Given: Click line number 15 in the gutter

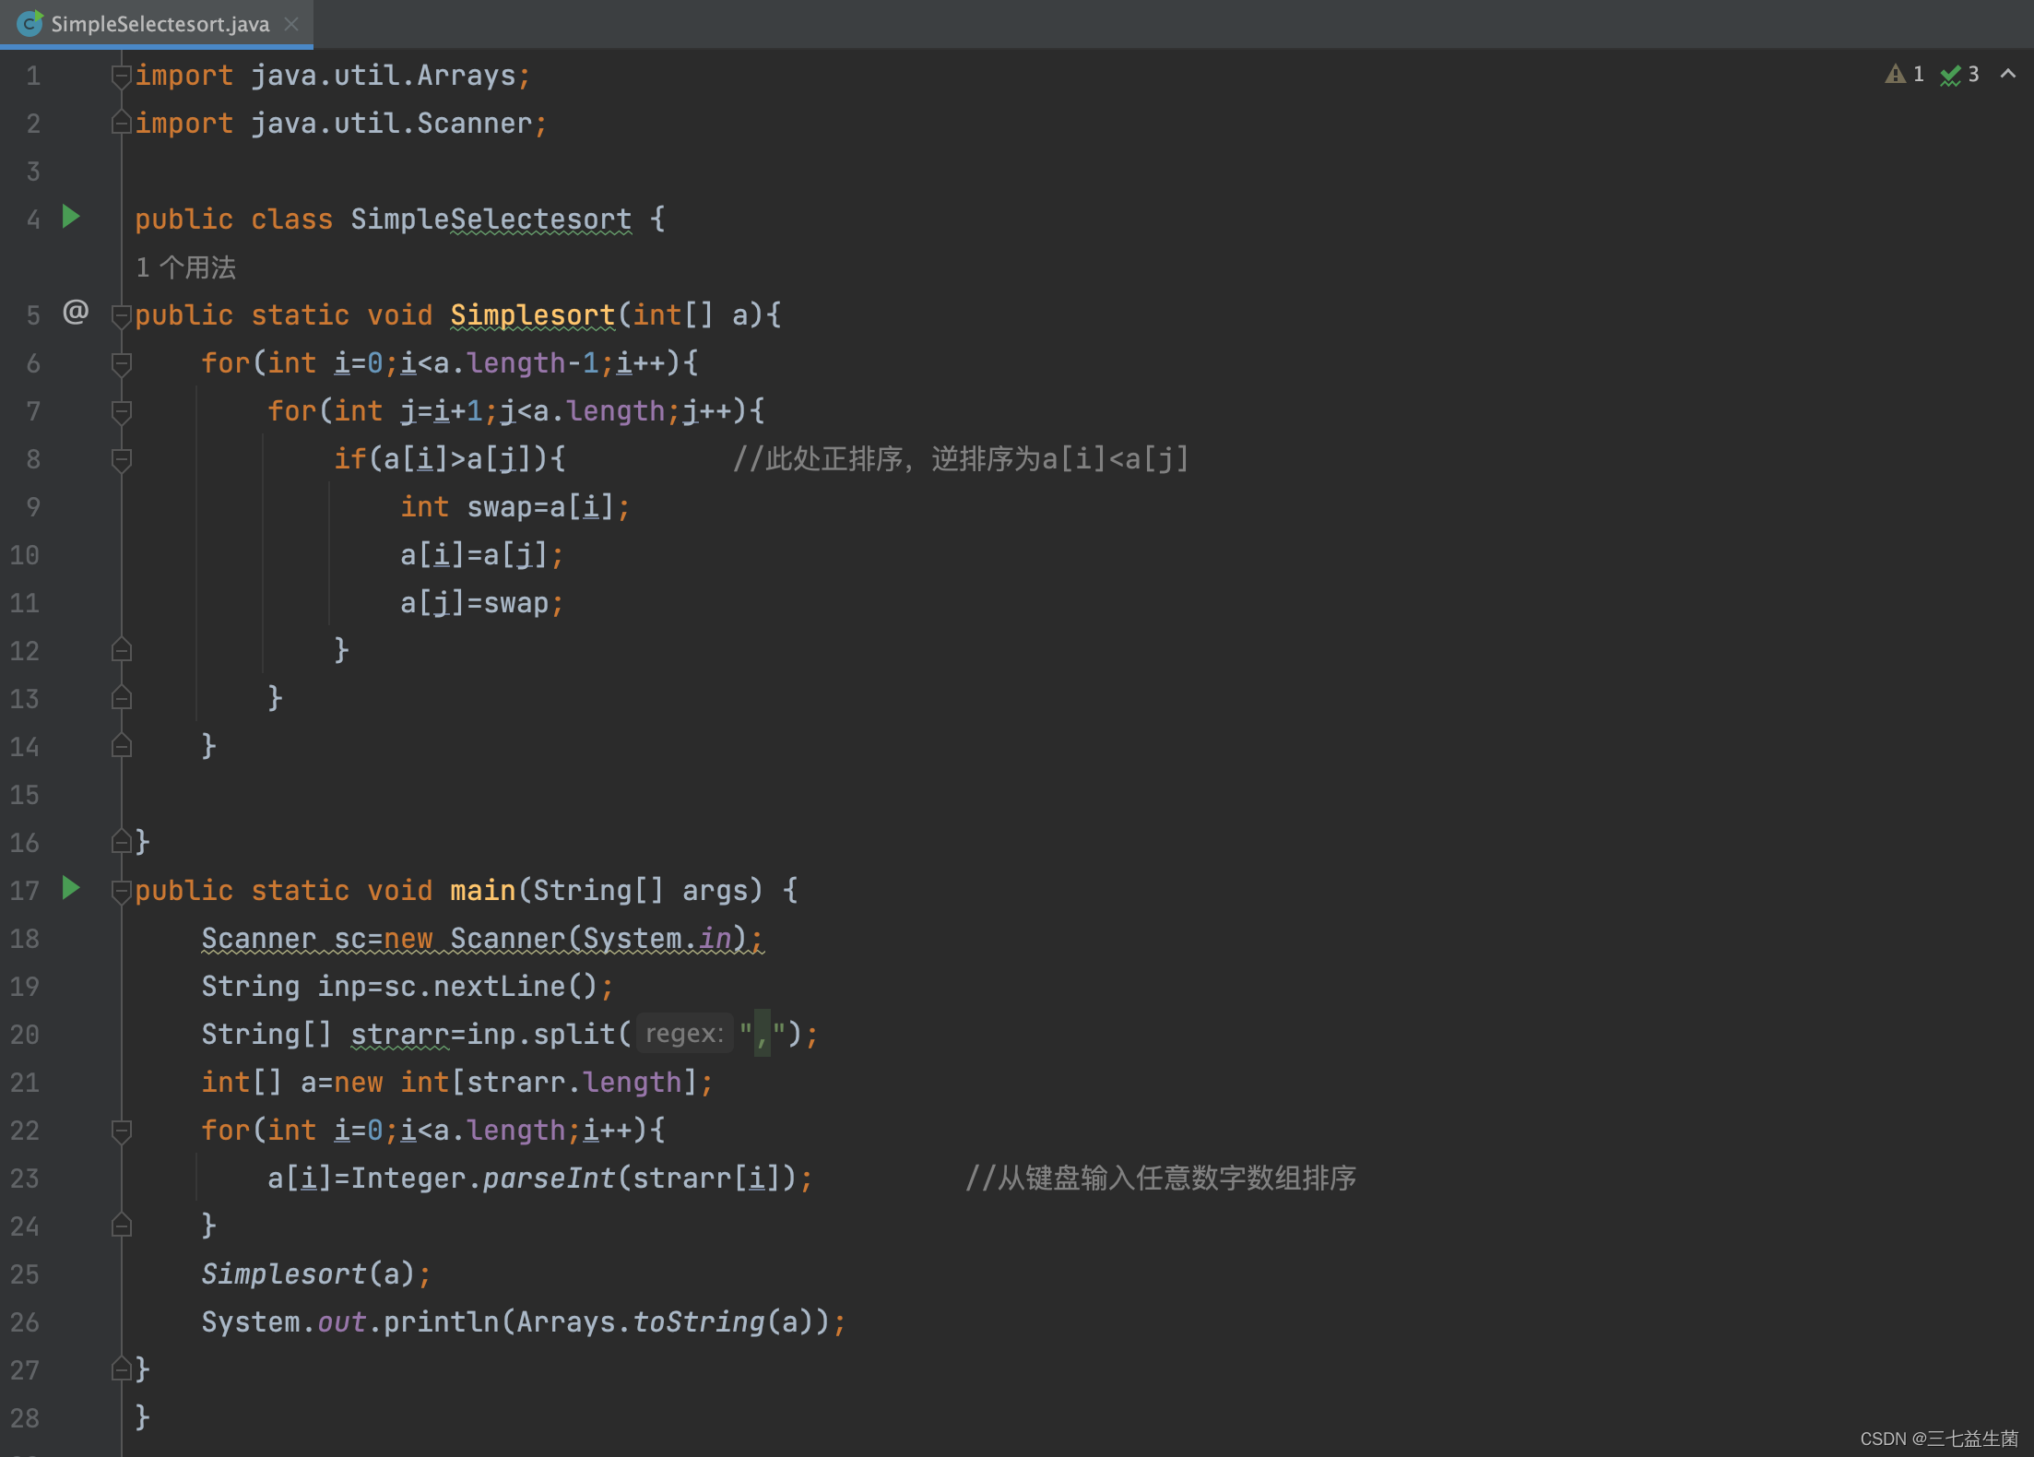Looking at the screenshot, I should point(25,795).
